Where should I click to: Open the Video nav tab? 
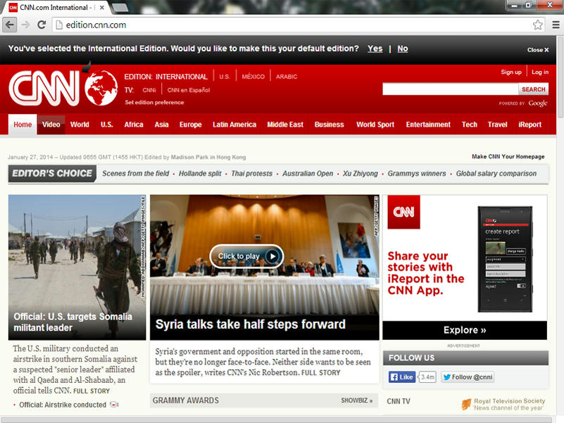click(51, 125)
